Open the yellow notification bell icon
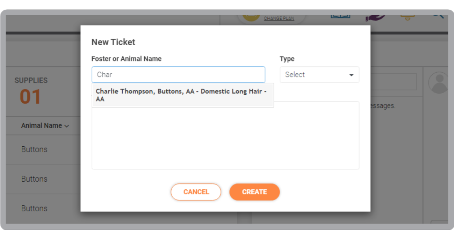Screen dimensions: 454x239 click(407, 18)
